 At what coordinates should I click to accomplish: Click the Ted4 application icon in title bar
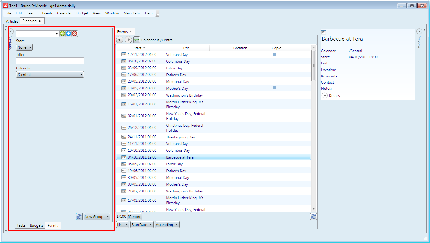point(5,6)
